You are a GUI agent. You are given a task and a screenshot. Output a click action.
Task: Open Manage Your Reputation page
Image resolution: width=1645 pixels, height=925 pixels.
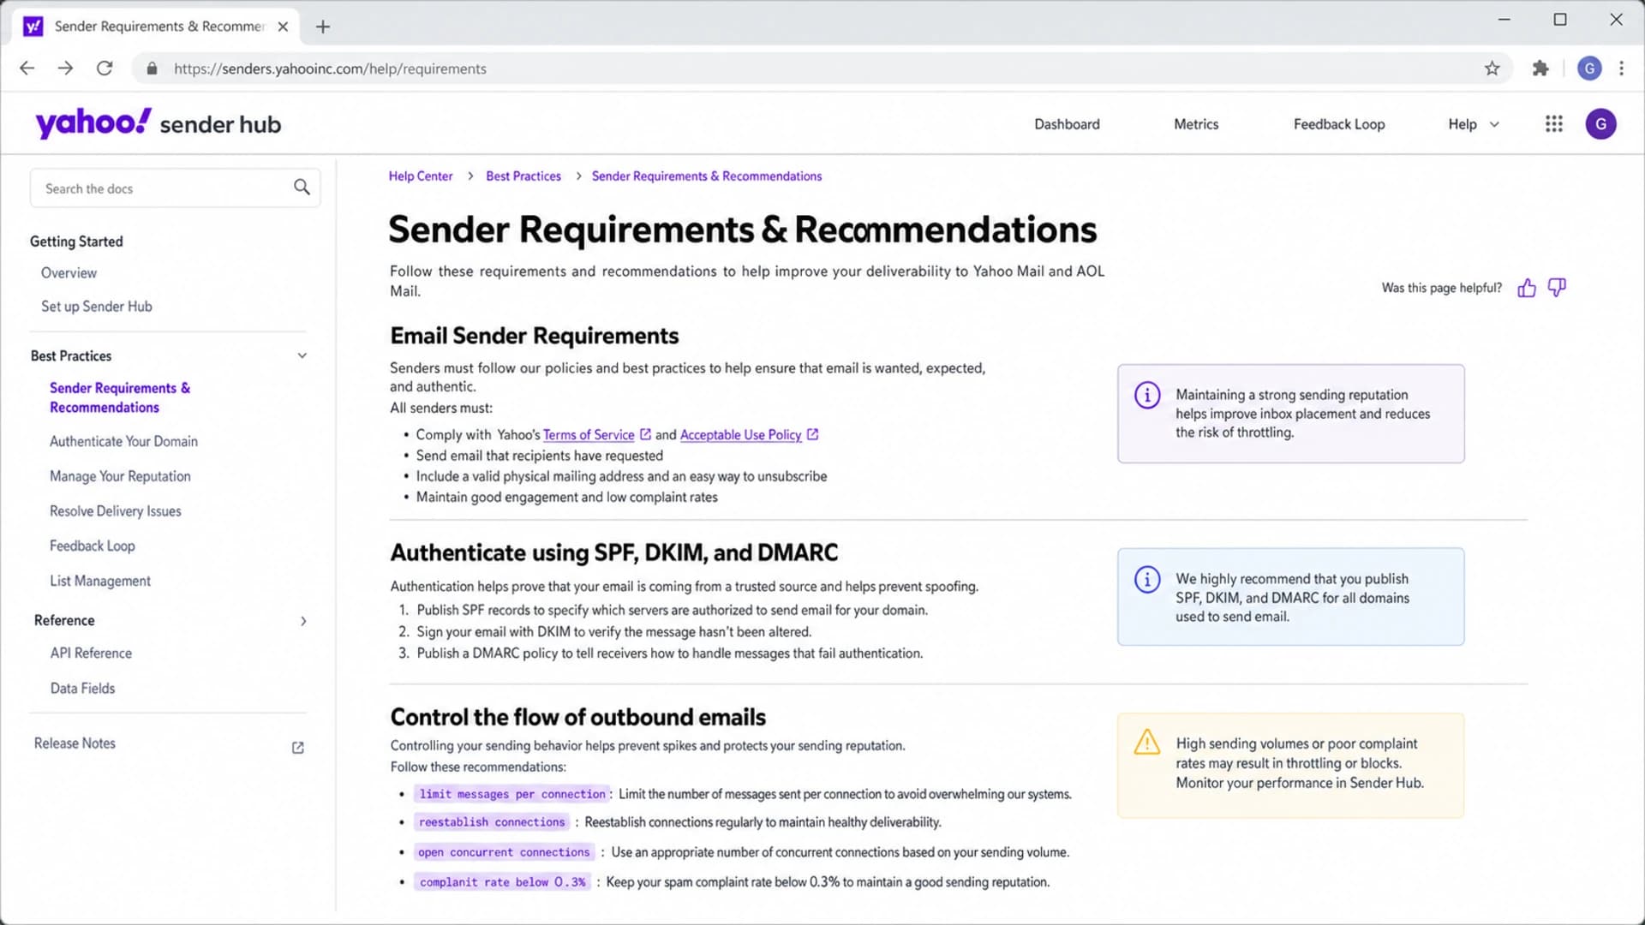tap(120, 476)
